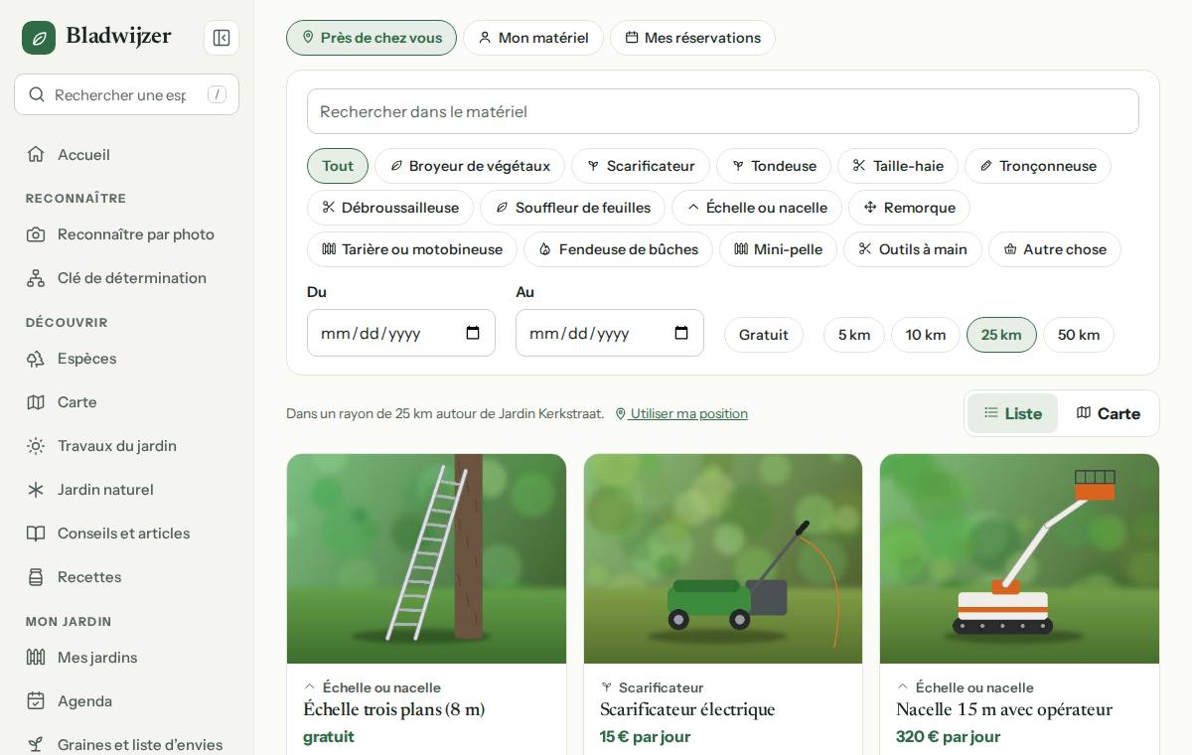
Task: Click the Bladwijzer leaf logo icon
Action: (x=39, y=38)
